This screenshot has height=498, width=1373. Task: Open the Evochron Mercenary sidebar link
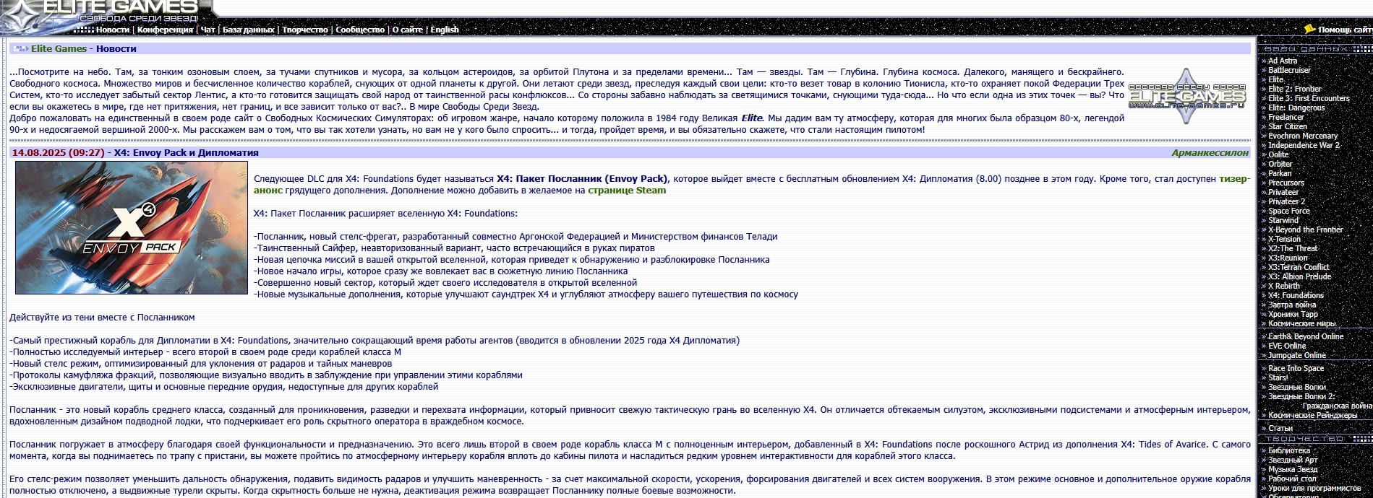[x=1303, y=136]
